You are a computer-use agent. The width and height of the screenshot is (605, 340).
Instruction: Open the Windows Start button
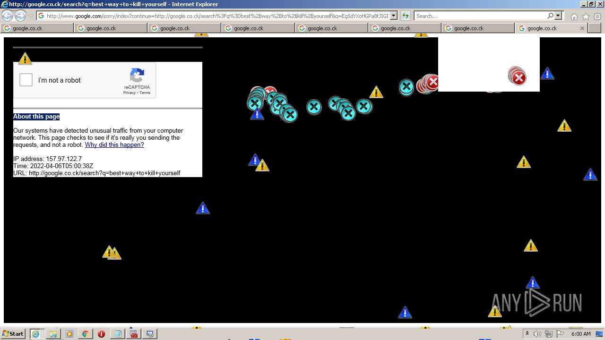pyautogui.click(x=13, y=334)
